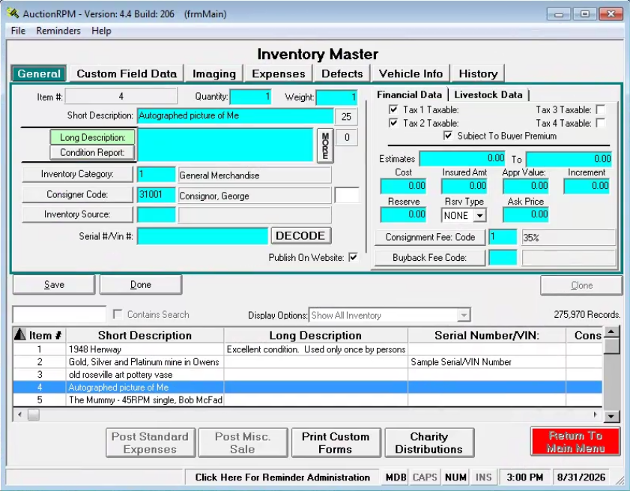Click Here For Reminder Administration bar
Viewport: 630px width, 491px height.
click(282, 478)
